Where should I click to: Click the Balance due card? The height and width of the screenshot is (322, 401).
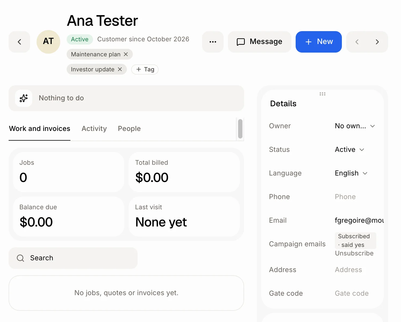coord(69,217)
